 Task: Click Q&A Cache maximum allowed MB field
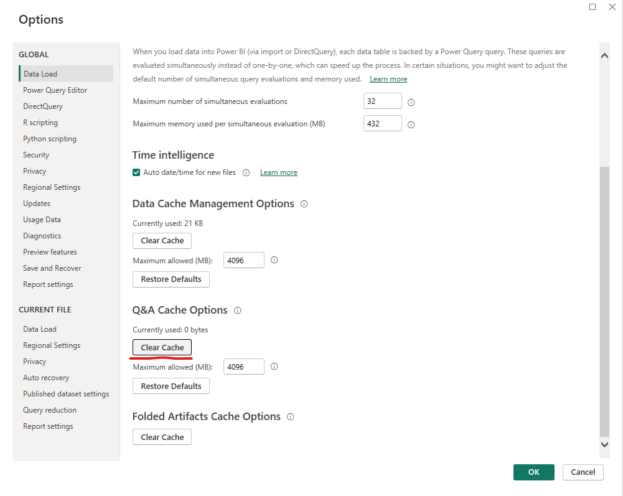pyautogui.click(x=243, y=367)
